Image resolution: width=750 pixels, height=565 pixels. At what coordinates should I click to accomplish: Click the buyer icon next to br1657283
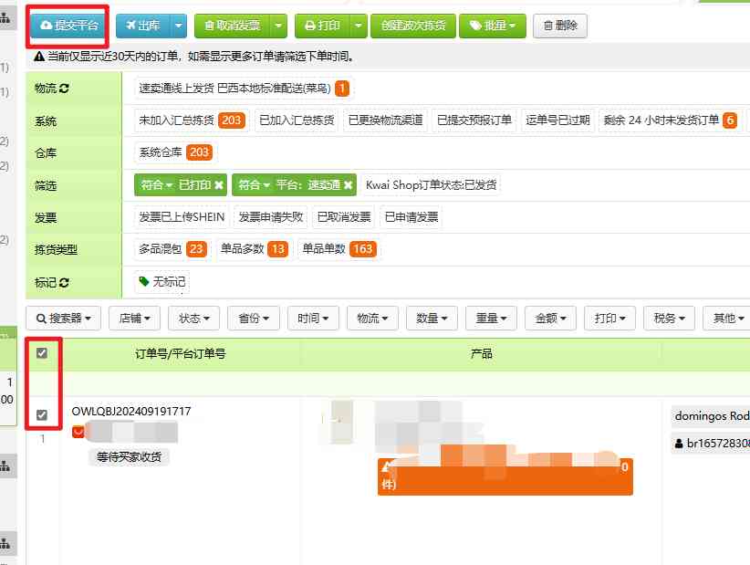pyautogui.click(x=678, y=444)
